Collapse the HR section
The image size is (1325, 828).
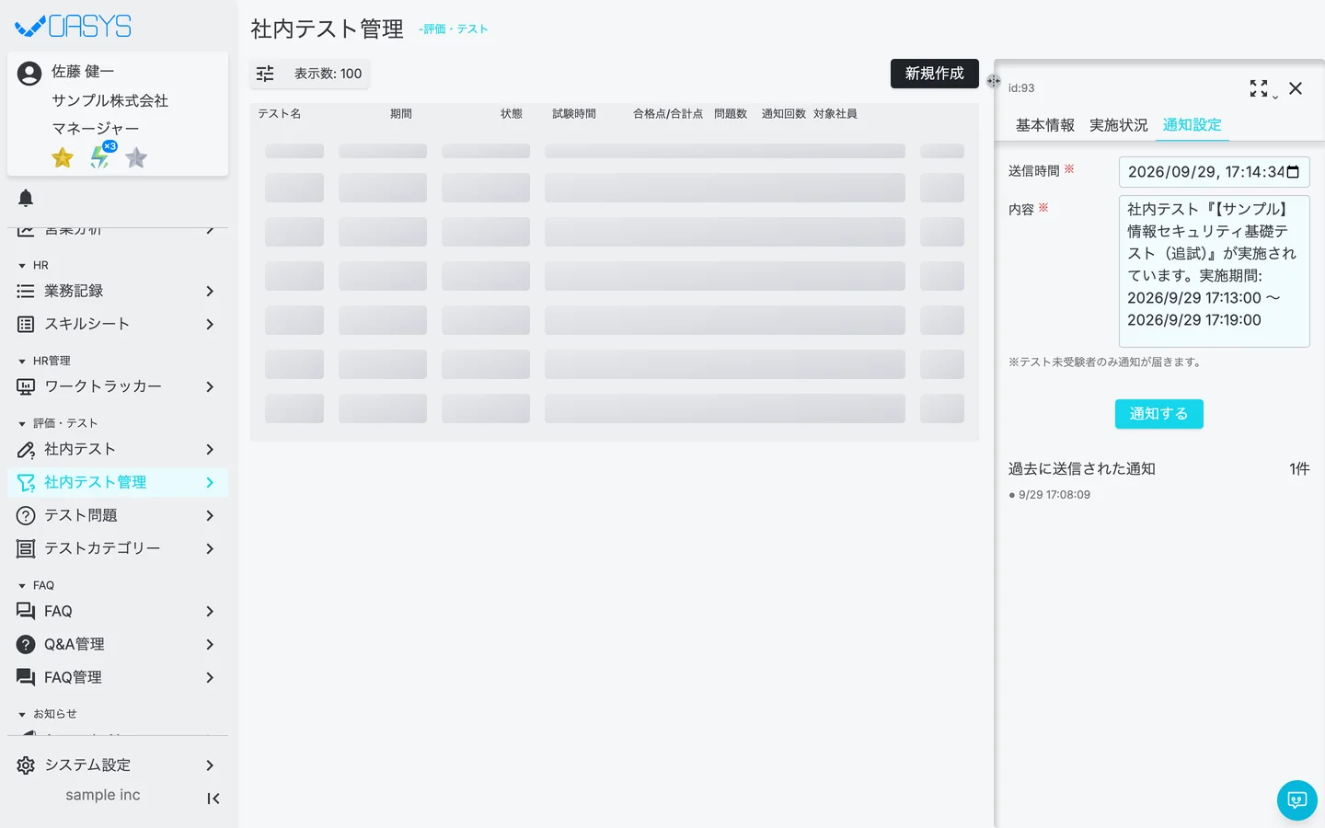coord(22,266)
